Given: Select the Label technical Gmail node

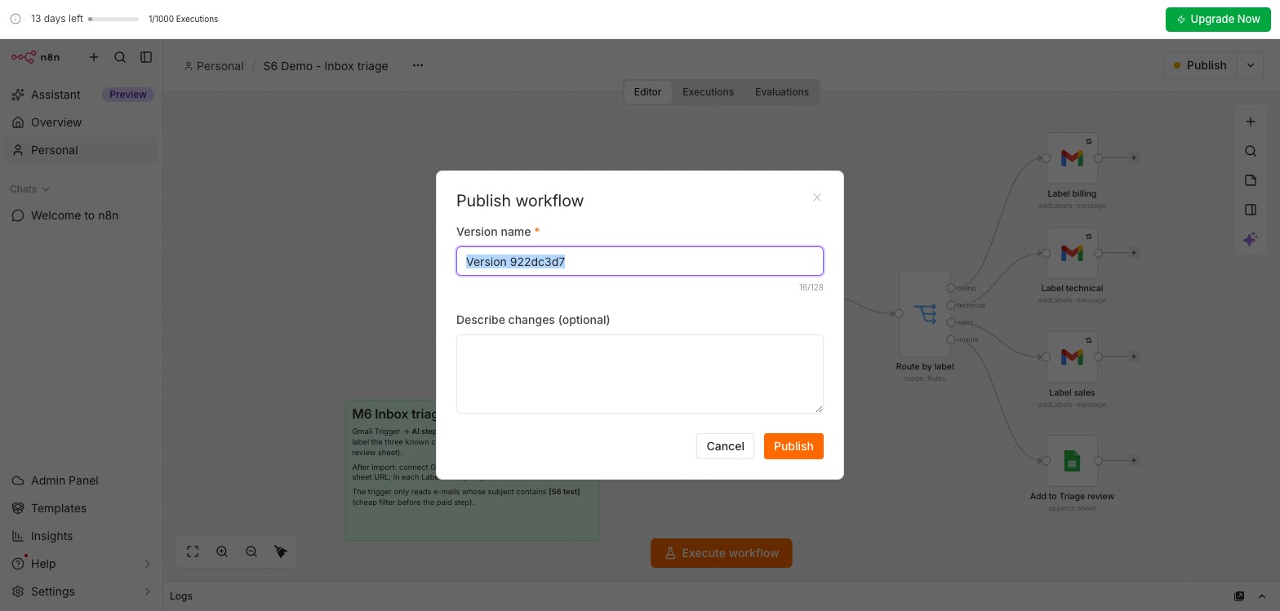Looking at the screenshot, I should pos(1072,253).
